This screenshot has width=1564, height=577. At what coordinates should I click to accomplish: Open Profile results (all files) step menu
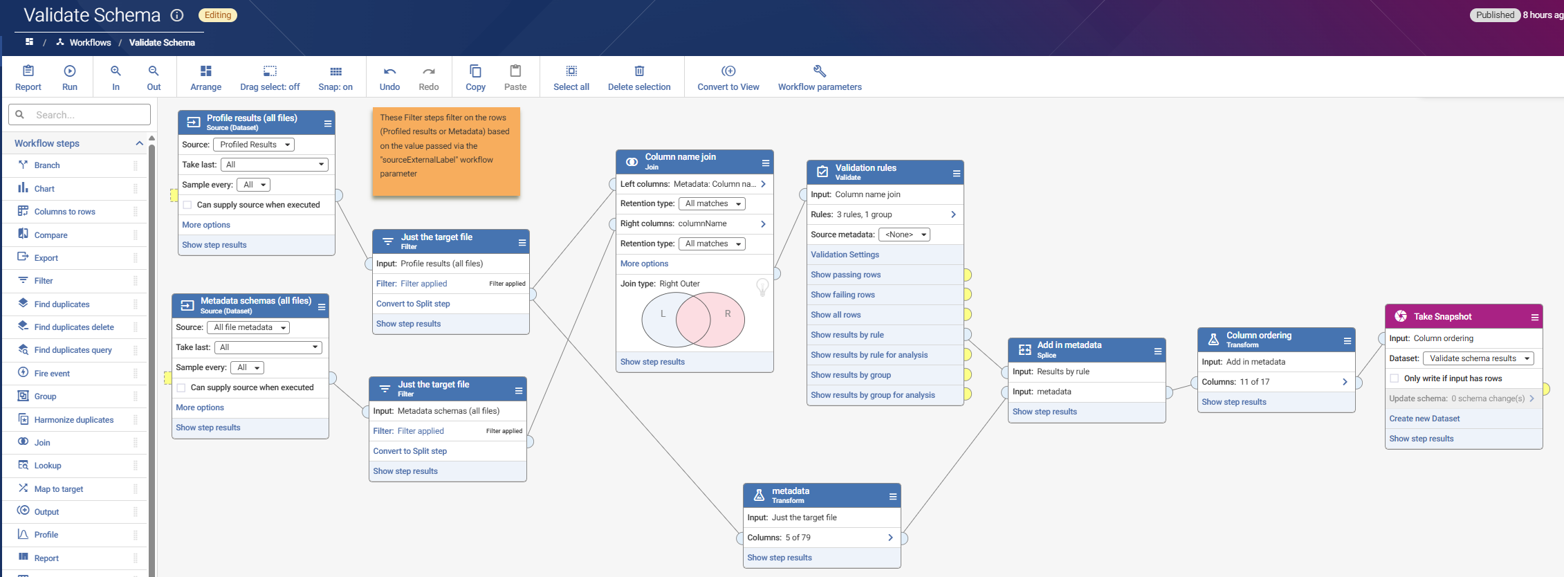328,123
